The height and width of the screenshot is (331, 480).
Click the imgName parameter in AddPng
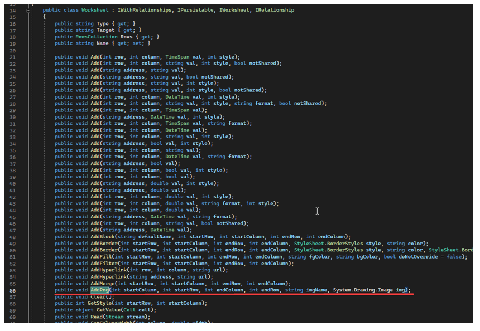pyautogui.click(x=316, y=290)
